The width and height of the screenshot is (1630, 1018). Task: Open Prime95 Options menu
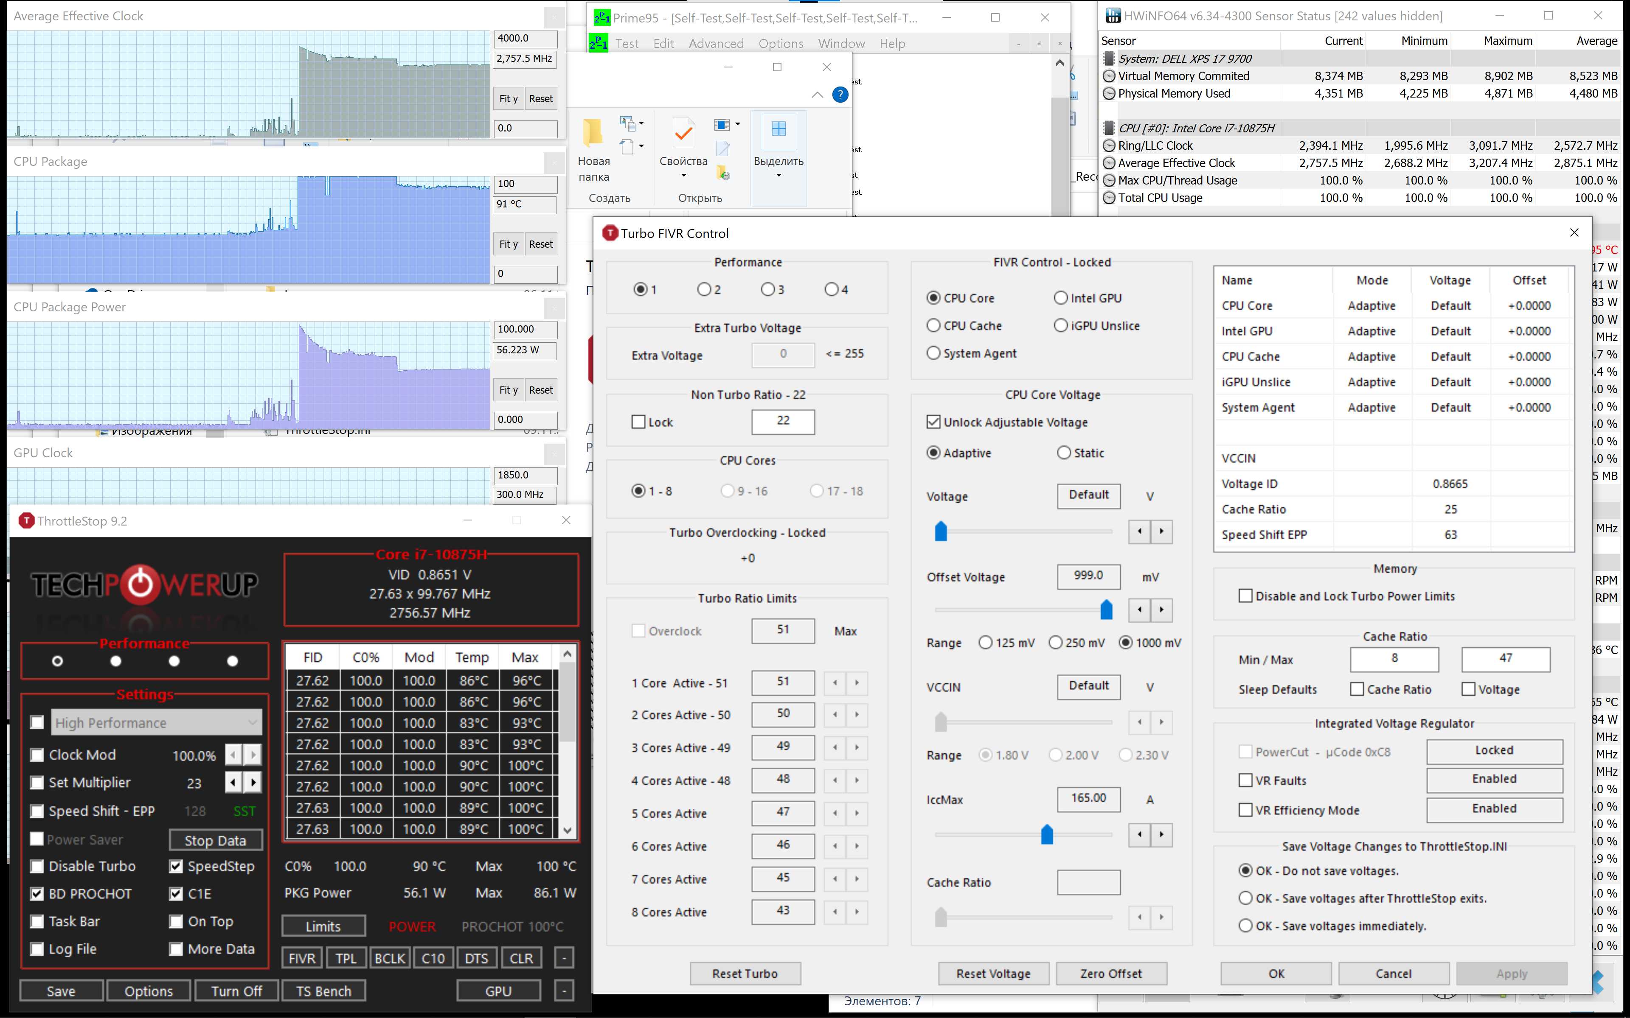781,44
